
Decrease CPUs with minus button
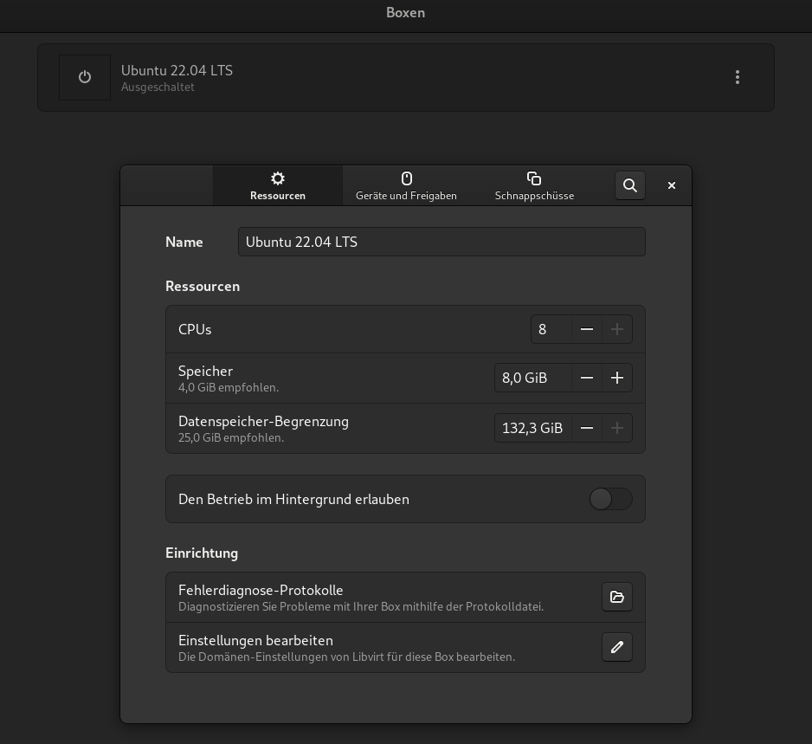(587, 329)
